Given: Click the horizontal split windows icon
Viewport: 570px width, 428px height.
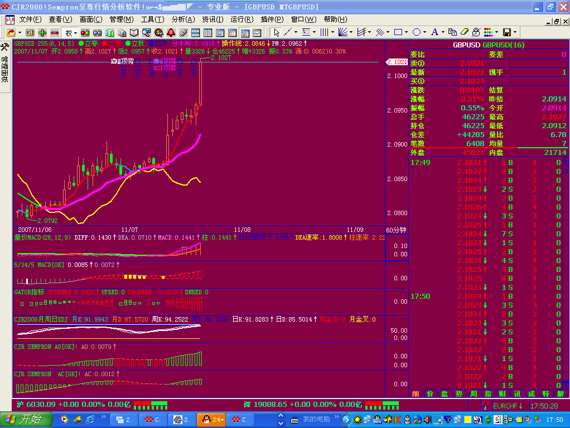Looking at the screenshot, I should tap(196, 33).
